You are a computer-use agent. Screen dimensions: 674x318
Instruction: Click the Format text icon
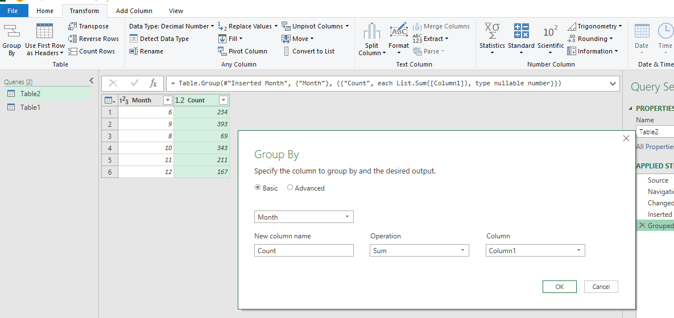(399, 31)
